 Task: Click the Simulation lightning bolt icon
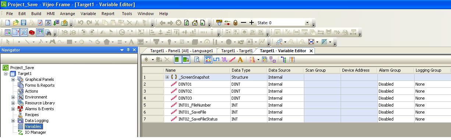point(64,23)
